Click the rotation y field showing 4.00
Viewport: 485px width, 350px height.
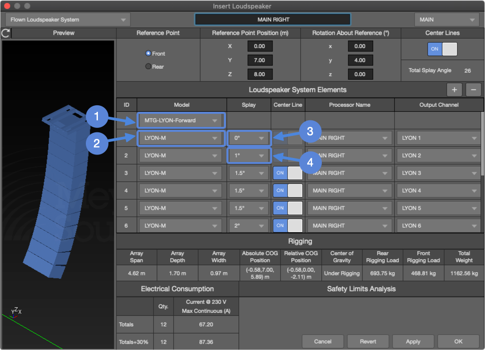[x=360, y=60]
